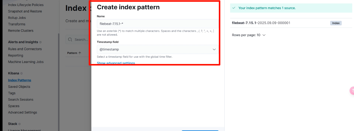354x131 pixels.
Task: Go to Saved Objects in the sidebar
Action: click(19, 87)
